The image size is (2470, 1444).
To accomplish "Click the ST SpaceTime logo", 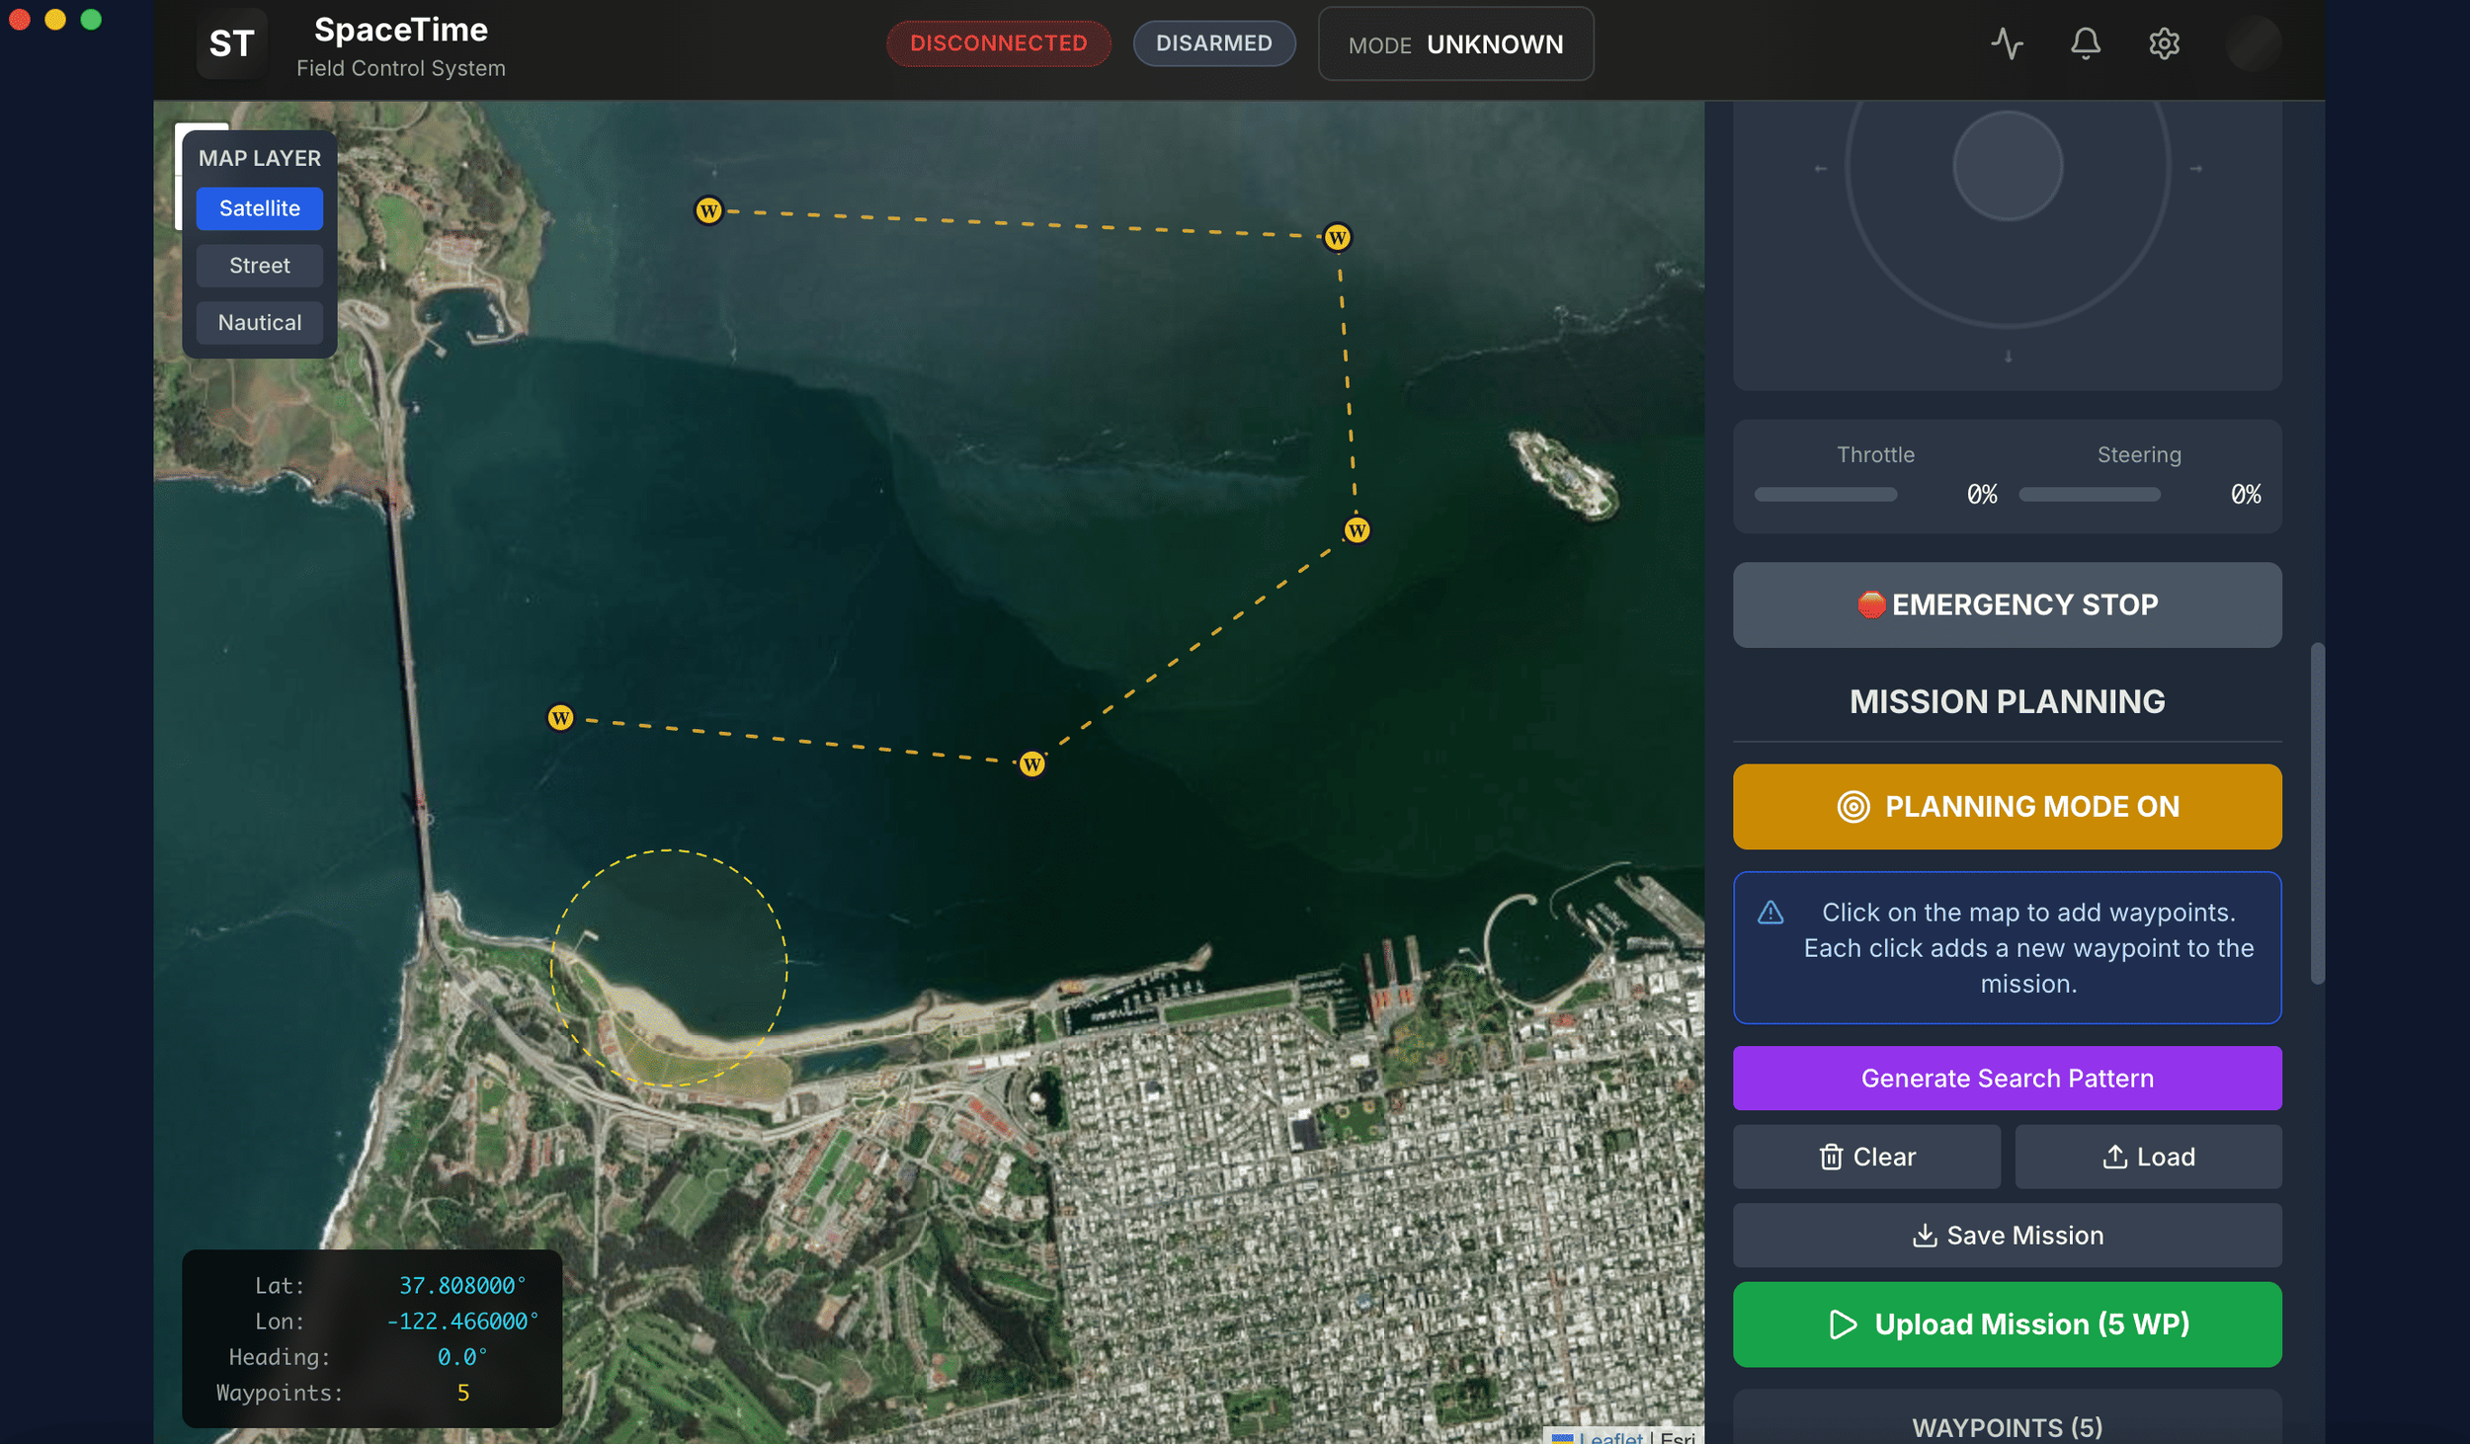I will (x=231, y=42).
